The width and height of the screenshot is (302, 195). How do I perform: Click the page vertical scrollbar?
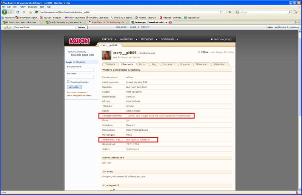[300, 110]
